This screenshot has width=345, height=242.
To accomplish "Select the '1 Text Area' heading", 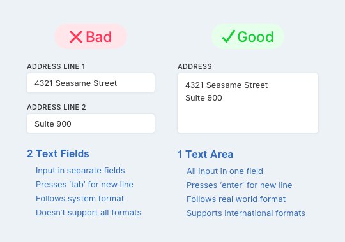I will [x=205, y=154].
